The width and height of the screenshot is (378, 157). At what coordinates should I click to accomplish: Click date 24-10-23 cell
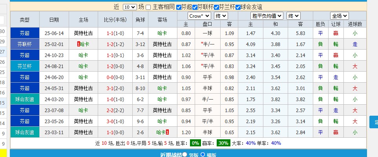54,55
